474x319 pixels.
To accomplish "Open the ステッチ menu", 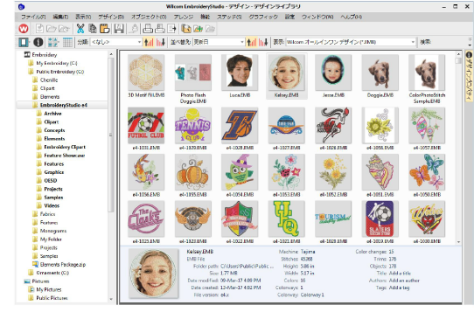I will click(x=229, y=17).
